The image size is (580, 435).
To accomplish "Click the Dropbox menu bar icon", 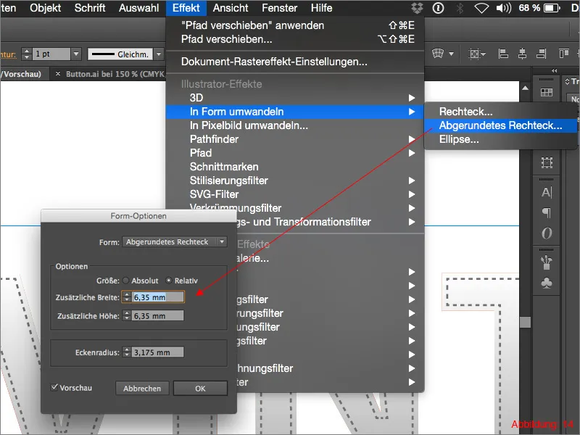I will [x=418, y=8].
